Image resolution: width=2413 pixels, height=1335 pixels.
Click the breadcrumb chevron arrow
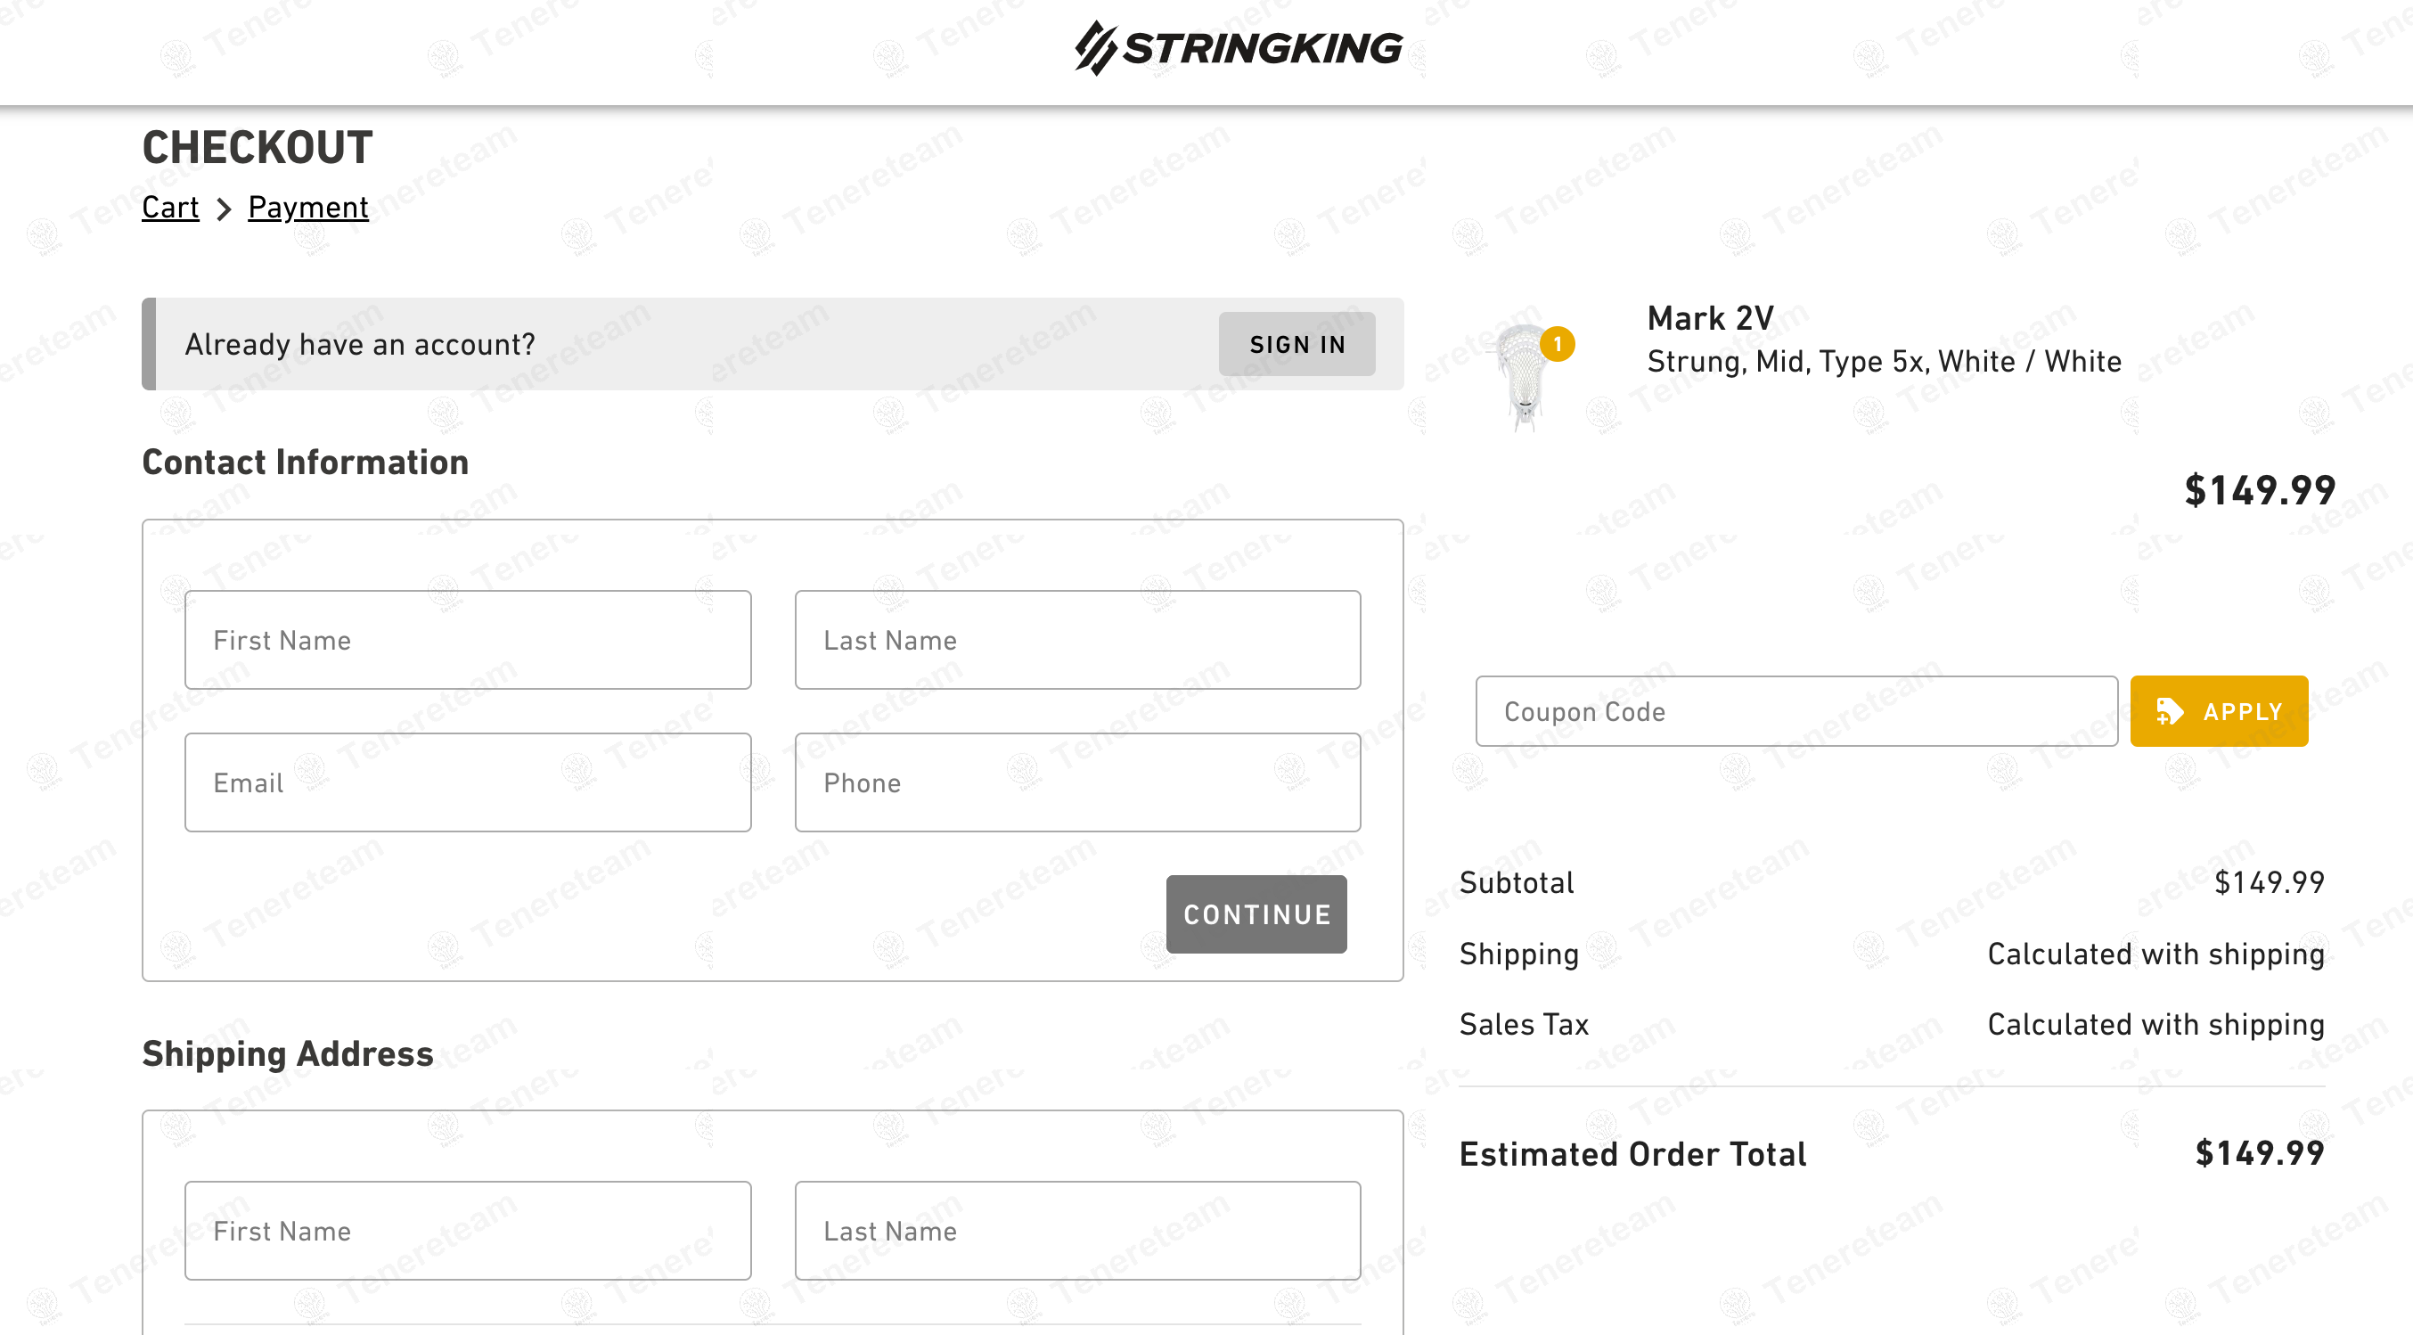pyautogui.click(x=223, y=209)
